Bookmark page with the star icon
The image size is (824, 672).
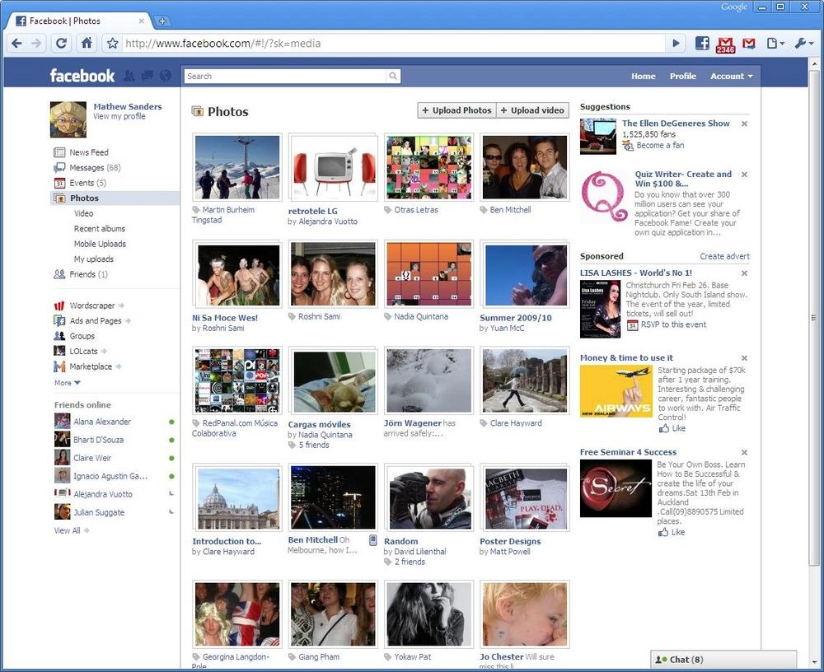(113, 44)
